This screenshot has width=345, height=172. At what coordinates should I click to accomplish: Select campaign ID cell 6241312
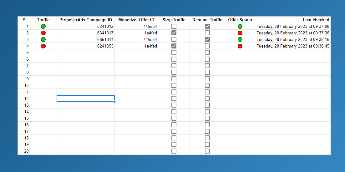[x=86, y=26]
